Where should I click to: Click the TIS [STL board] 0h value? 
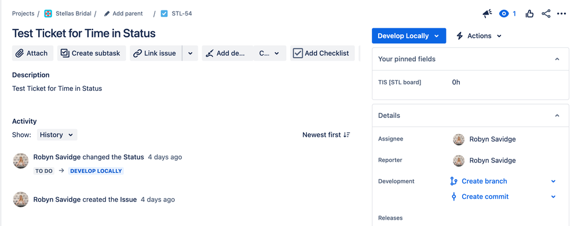[456, 82]
